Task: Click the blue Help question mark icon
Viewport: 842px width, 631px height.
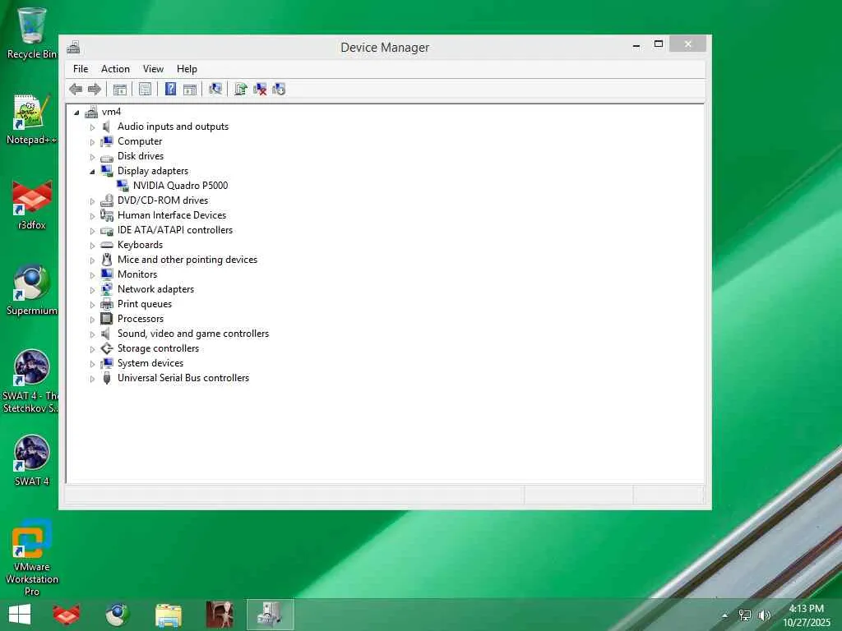Action: (x=170, y=89)
